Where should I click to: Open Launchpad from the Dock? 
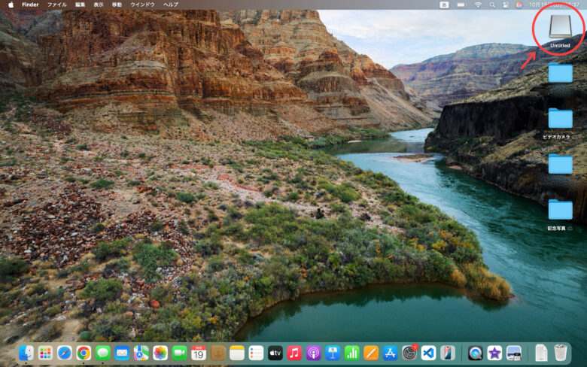point(45,353)
